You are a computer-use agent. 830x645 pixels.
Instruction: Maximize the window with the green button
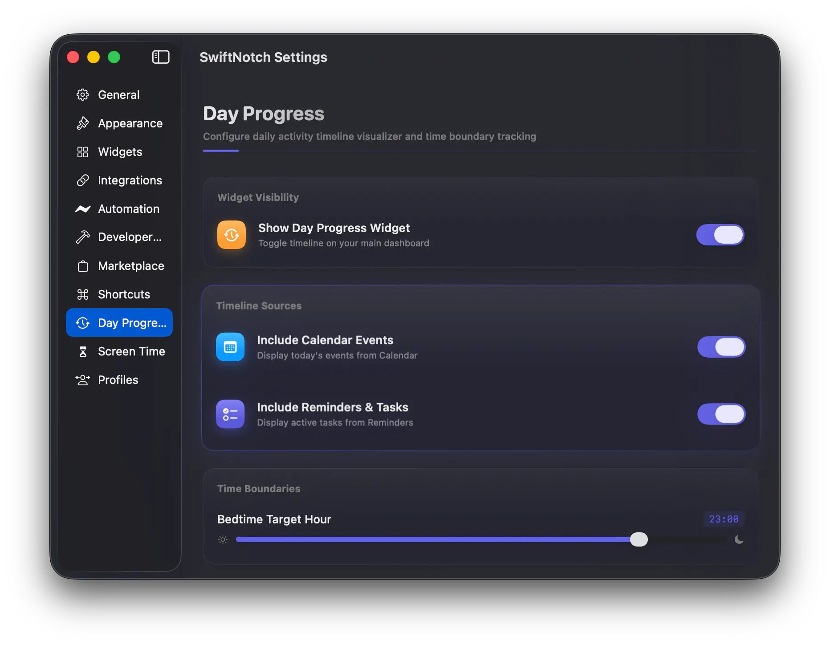click(114, 57)
